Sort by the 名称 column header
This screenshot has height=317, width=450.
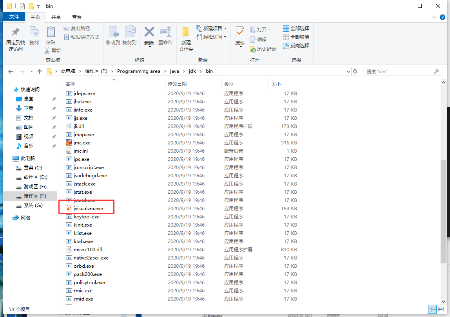coord(70,84)
